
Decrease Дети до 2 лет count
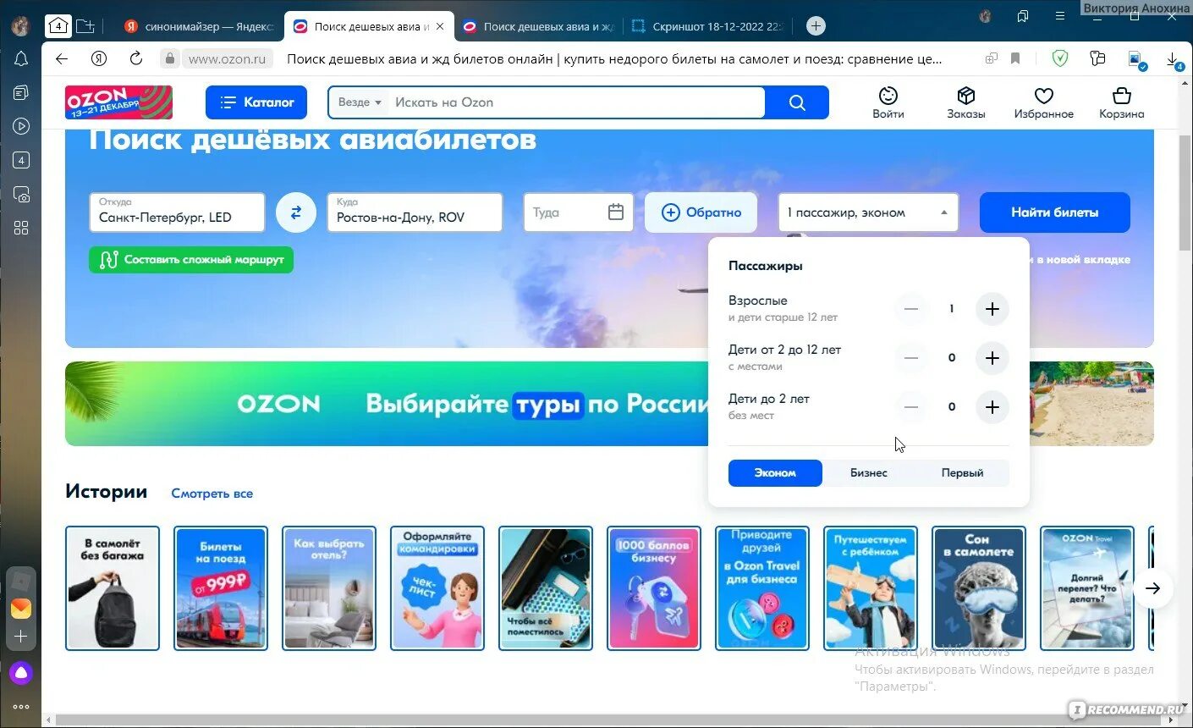point(911,407)
